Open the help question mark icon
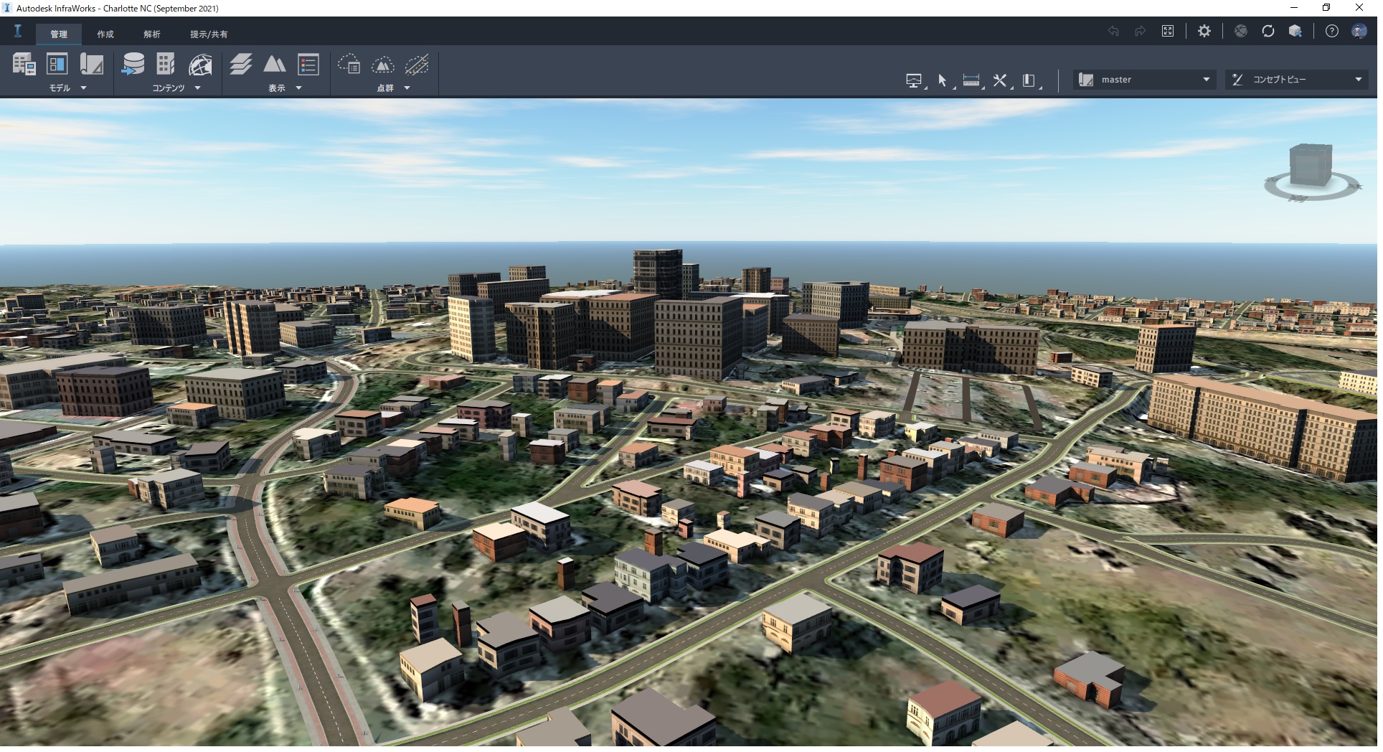Image resolution: width=1383 pixels, height=752 pixels. [x=1332, y=31]
